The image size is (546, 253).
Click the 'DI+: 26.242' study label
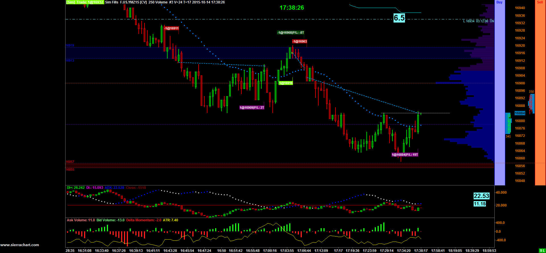click(x=76, y=188)
